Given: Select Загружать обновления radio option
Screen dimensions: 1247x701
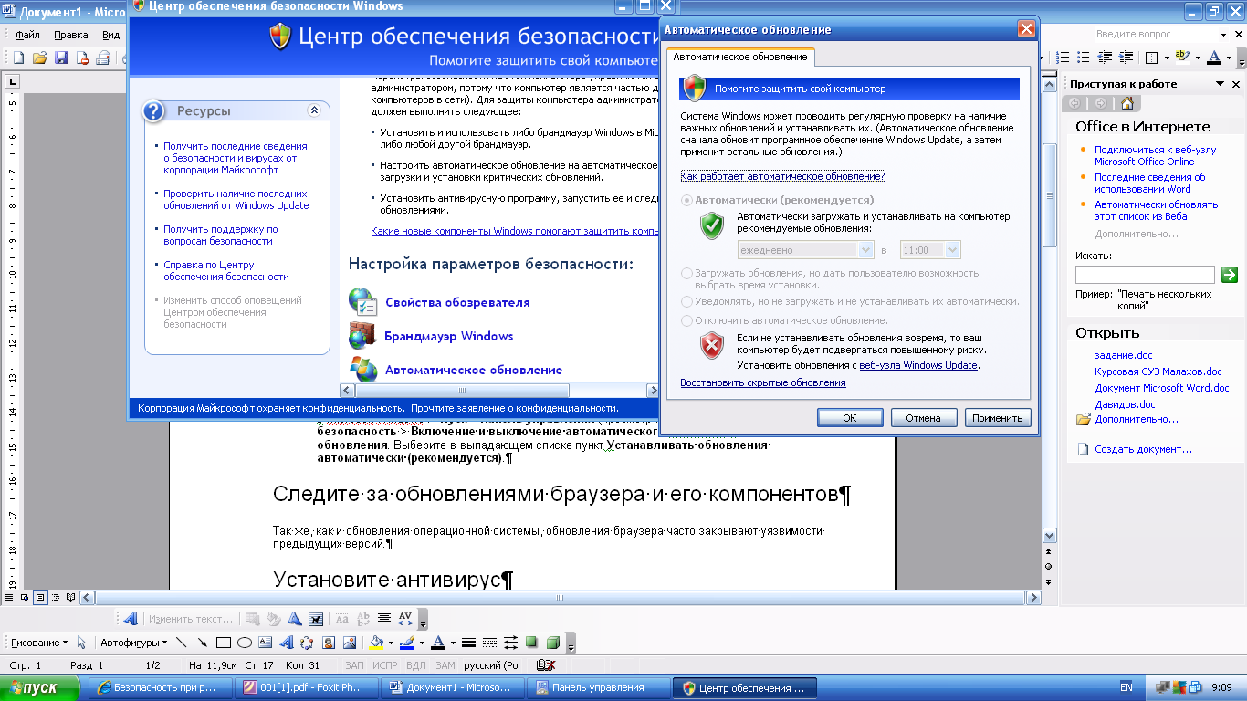Looking at the screenshot, I should click(x=687, y=273).
